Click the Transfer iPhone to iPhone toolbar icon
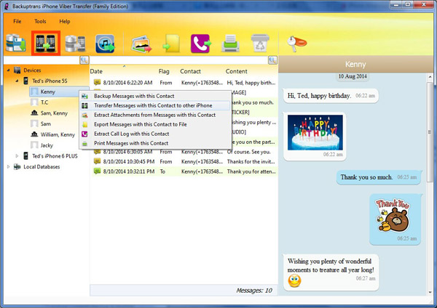Screen dimensions: 437x308 tap(46, 43)
